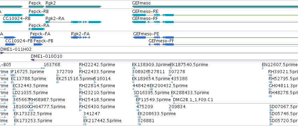This screenshot has width=298, height=126.
Task: Click the GH04777.5prime EST label
Action: click(x=47, y=107)
